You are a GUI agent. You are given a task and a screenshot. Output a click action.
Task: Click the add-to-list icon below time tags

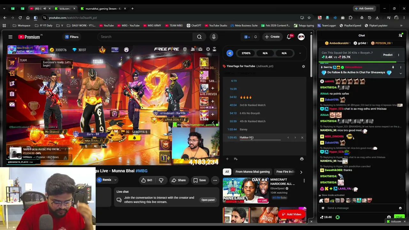pyautogui.click(x=235, y=159)
